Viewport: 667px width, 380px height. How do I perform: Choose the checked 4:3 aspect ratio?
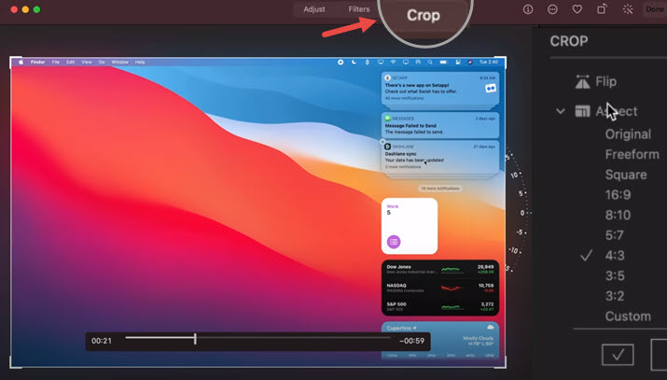(x=615, y=255)
